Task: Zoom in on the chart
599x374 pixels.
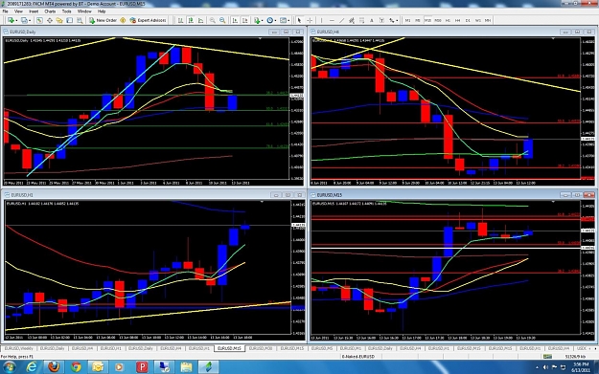Action: pyautogui.click(x=212, y=20)
